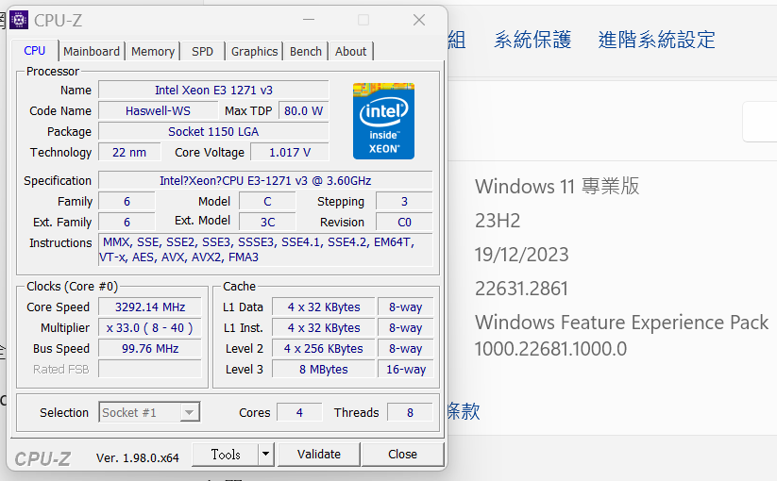The image size is (777, 481).
Task: Click the Bus Speed value 99.76 MHz
Action: [x=150, y=349]
